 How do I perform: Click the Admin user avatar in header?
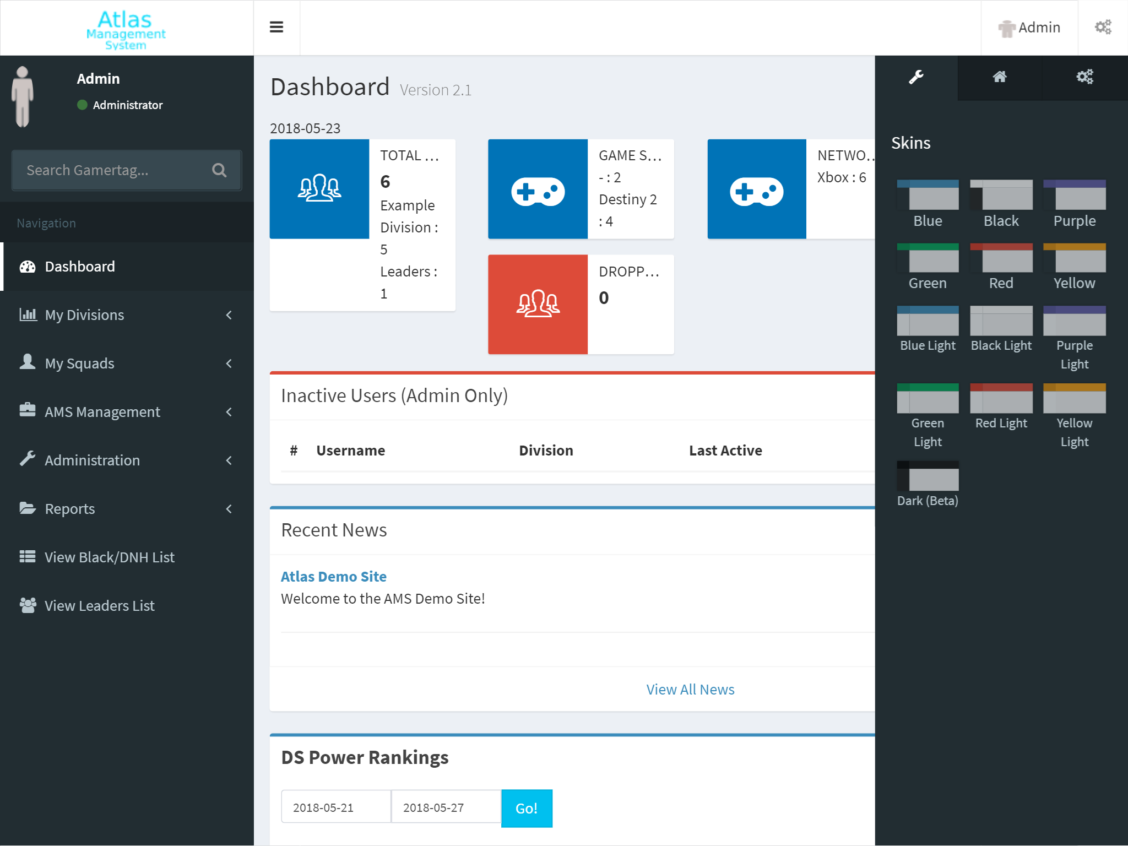1006,28
